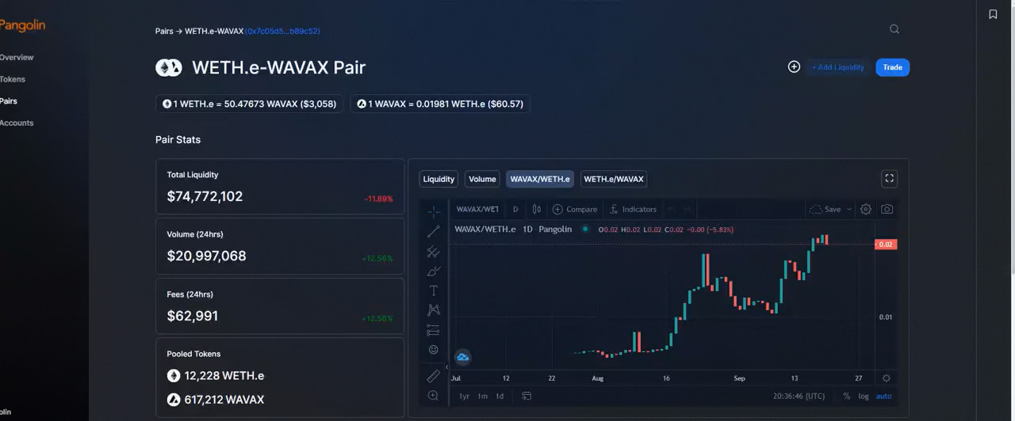
Task: Expand the chart to fullscreen
Action: 889,179
